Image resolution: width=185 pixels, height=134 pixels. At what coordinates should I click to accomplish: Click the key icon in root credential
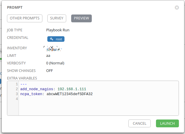(52, 39)
